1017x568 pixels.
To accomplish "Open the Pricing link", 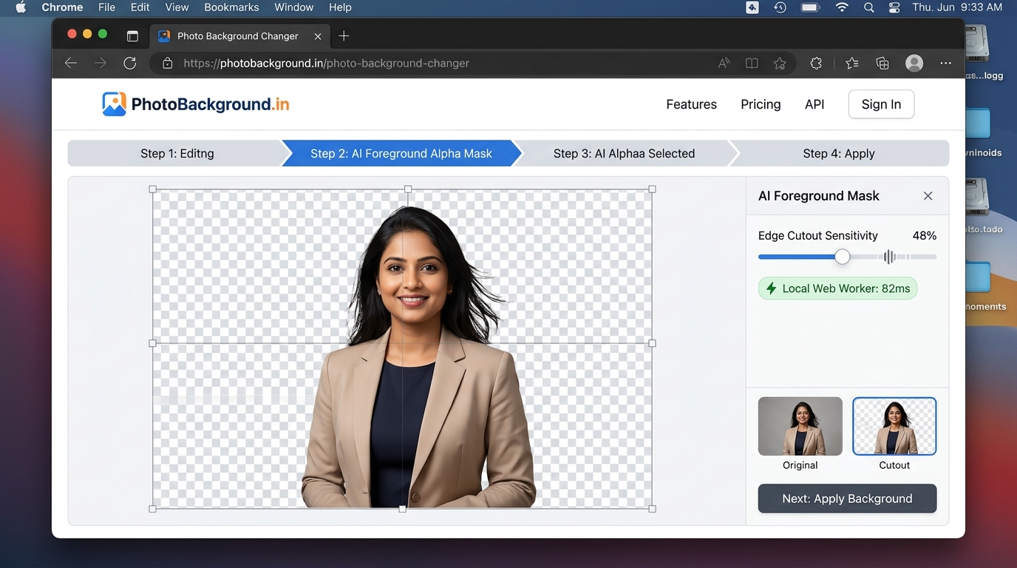I will point(761,104).
